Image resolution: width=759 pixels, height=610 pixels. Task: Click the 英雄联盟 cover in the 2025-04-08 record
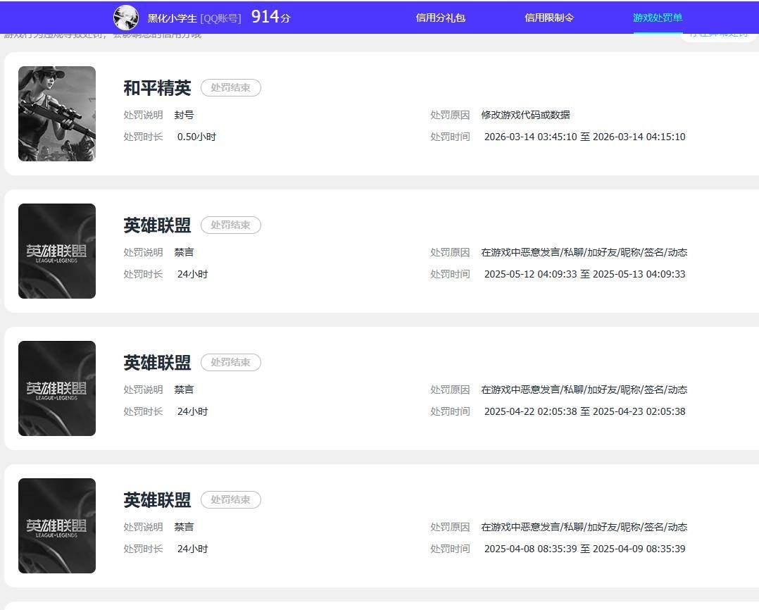click(57, 525)
